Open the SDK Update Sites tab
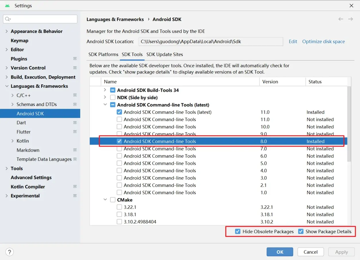This screenshot has height=260, width=360. pyautogui.click(x=165, y=54)
